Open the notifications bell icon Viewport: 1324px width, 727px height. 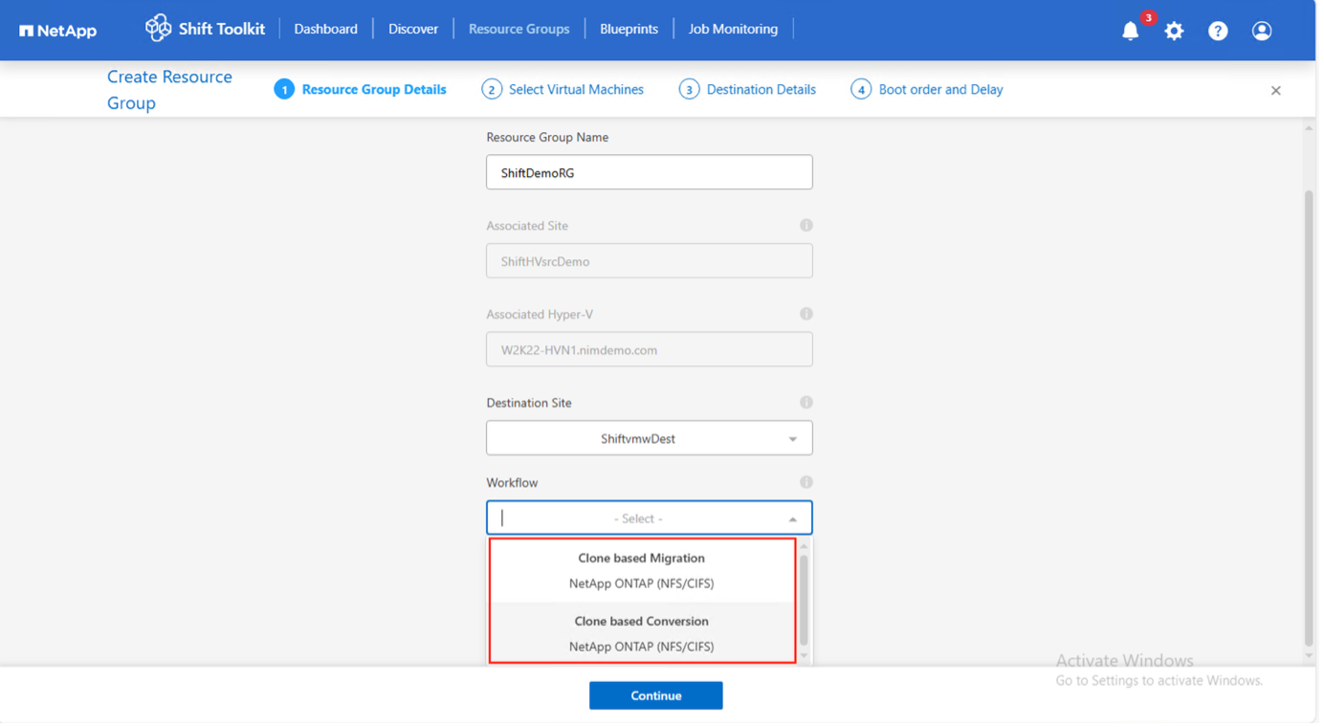1131,31
